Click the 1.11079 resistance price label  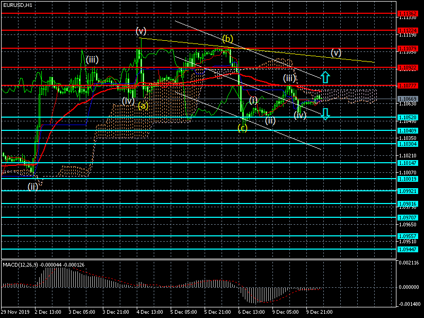pos(408,49)
